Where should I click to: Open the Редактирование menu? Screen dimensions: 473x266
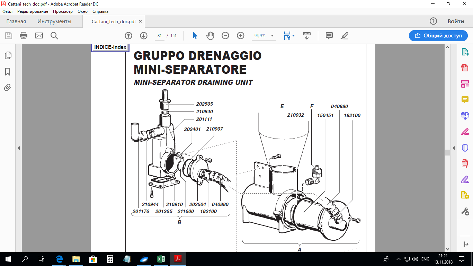33,11
